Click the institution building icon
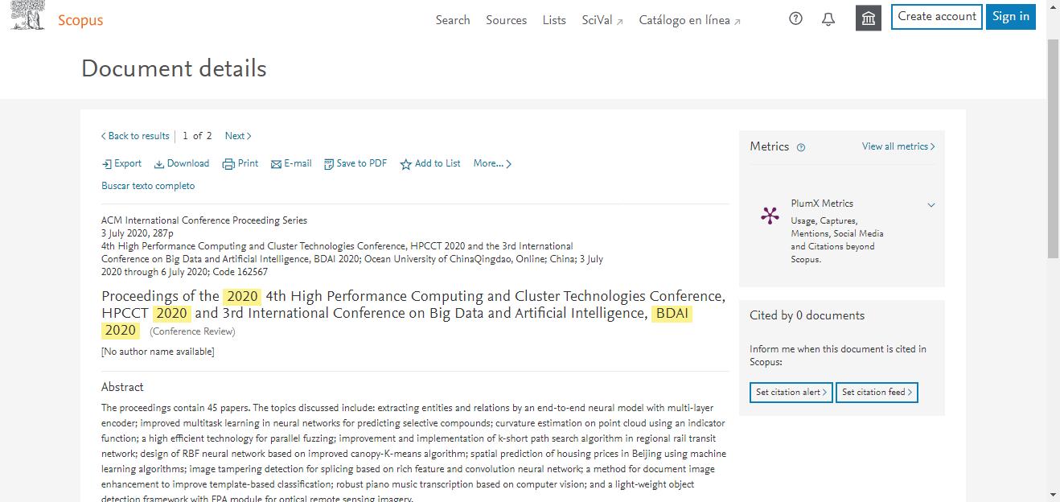 pos(868,19)
